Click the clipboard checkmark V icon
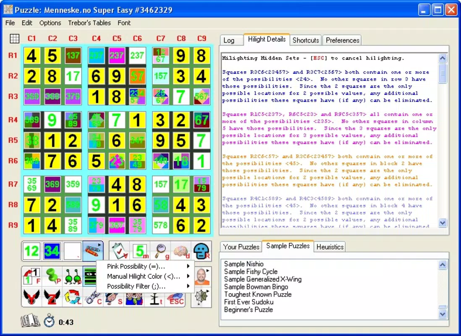 [119, 251]
